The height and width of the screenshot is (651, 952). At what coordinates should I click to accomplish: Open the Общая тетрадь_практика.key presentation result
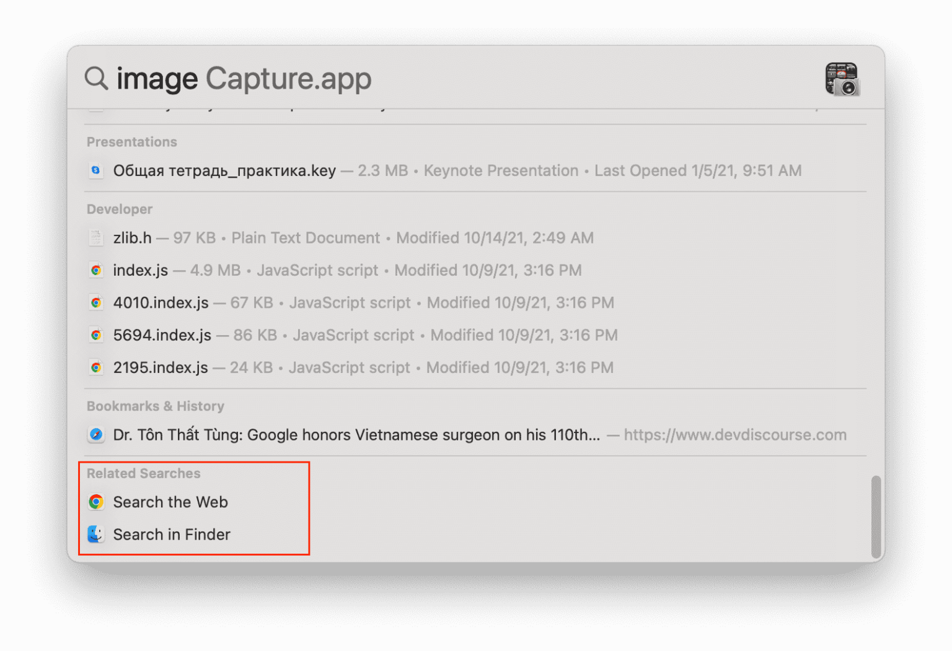click(224, 170)
